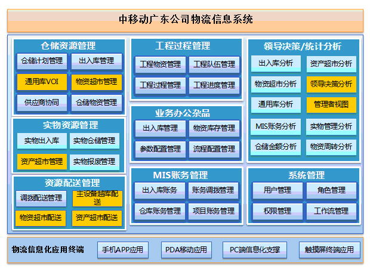The image size is (370, 272).
Task: Select the 流程配置管理 box
Action: pos(214,149)
